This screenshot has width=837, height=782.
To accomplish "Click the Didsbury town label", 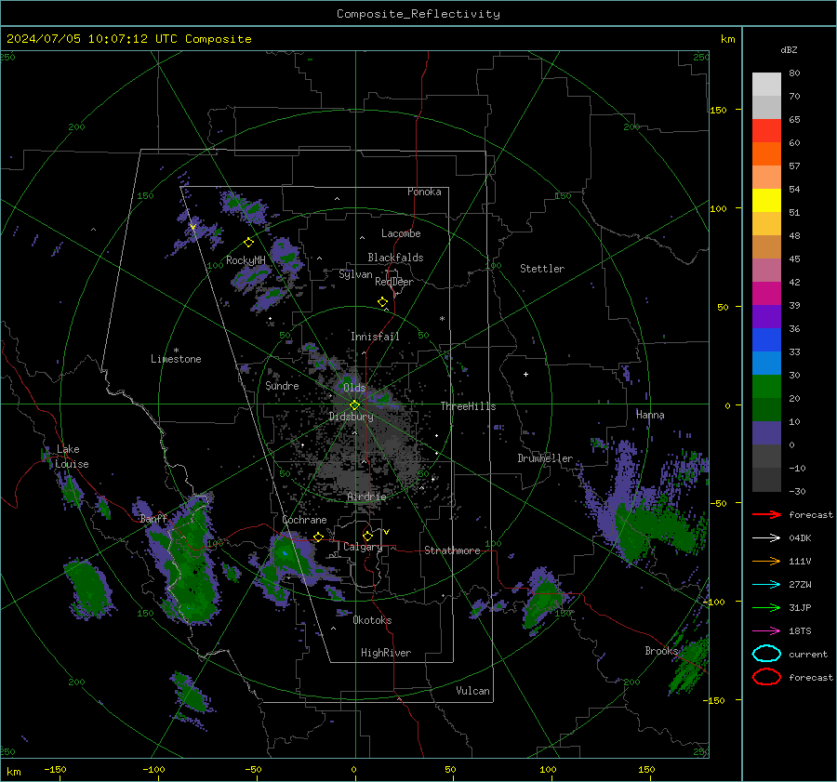I will pyautogui.click(x=352, y=417).
